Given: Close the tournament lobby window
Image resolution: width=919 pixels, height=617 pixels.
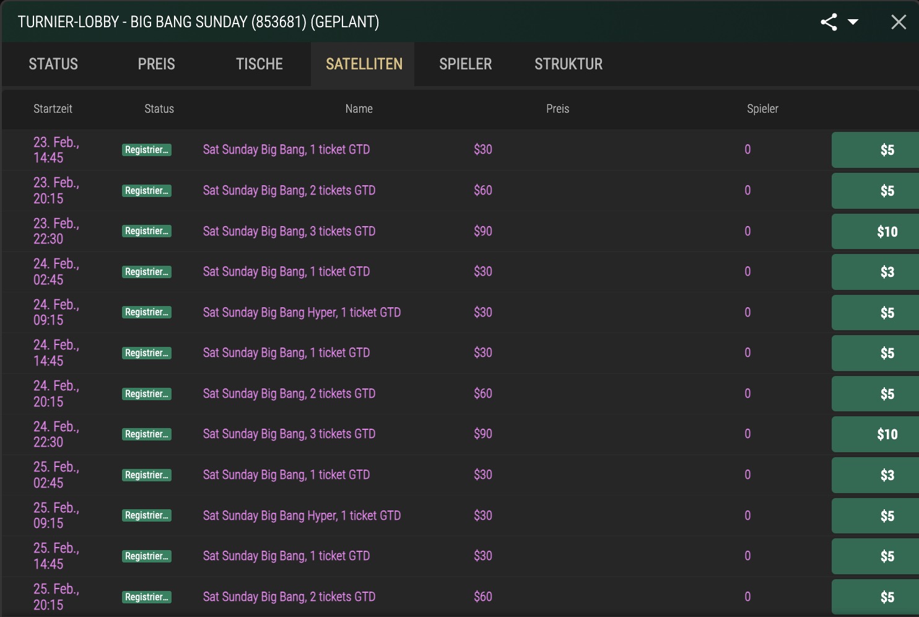Looking at the screenshot, I should [x=899, y=22].
